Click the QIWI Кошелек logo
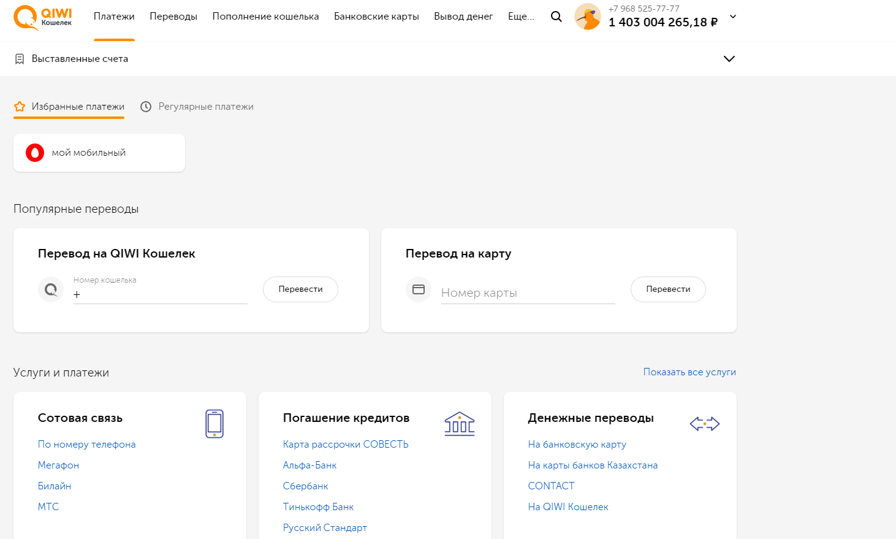 [x=43, y=17]
